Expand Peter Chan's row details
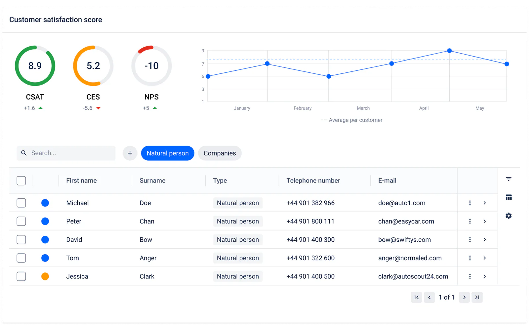529x329 pixels. [x=485, y=221]
